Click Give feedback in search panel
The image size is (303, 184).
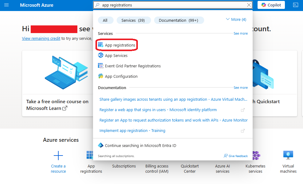[236, 156]
